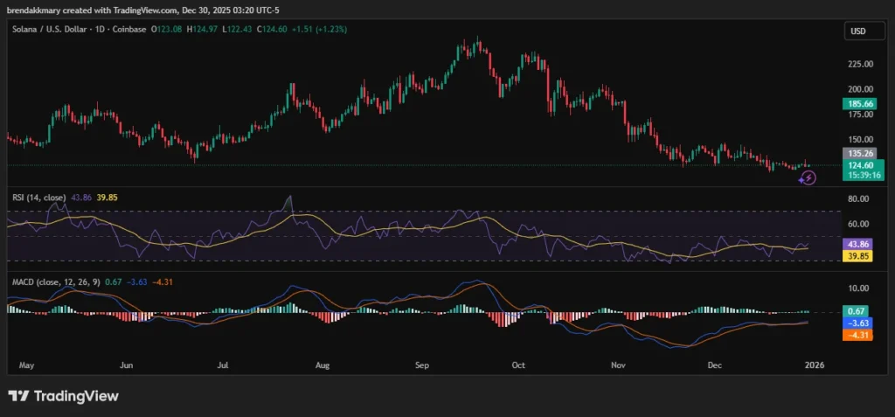Open the USD currency selector
895x417 pixels.
pos(857,31)
